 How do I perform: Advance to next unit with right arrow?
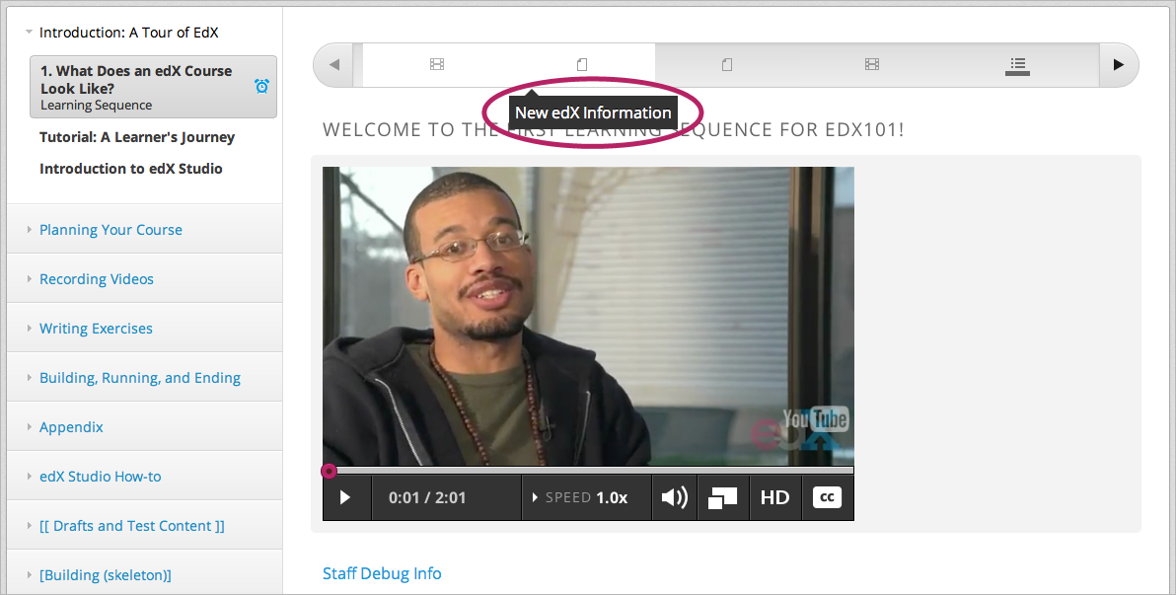point(1118,65)
